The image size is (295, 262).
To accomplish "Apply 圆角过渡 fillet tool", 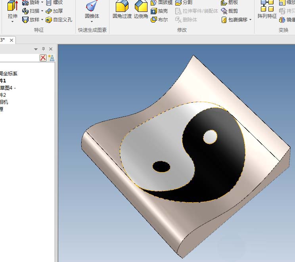I will pyautogui.click(x=122, y=10).
